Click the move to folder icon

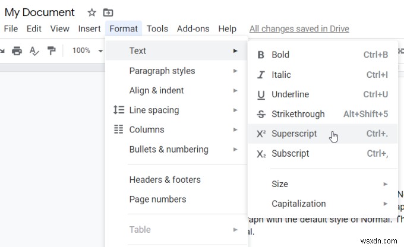(108, 12)
